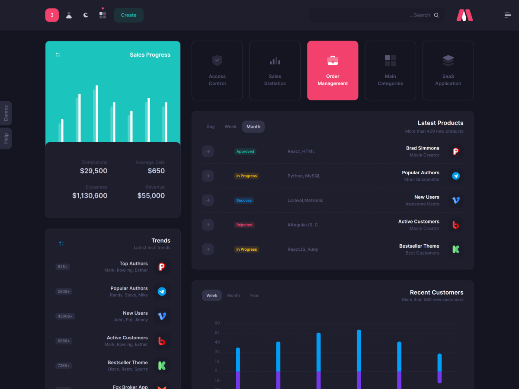Open the Access Control tile
This screenshot has width=519, height=389.
(x=217, y=70)
